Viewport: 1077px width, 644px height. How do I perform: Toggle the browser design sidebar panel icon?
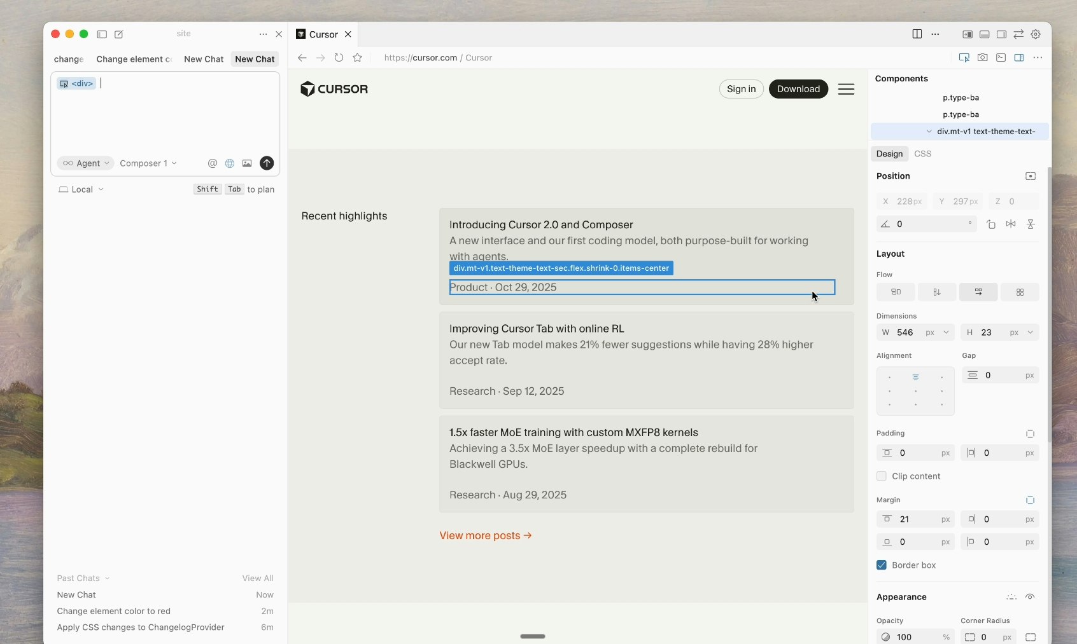tap(1019, 58)
